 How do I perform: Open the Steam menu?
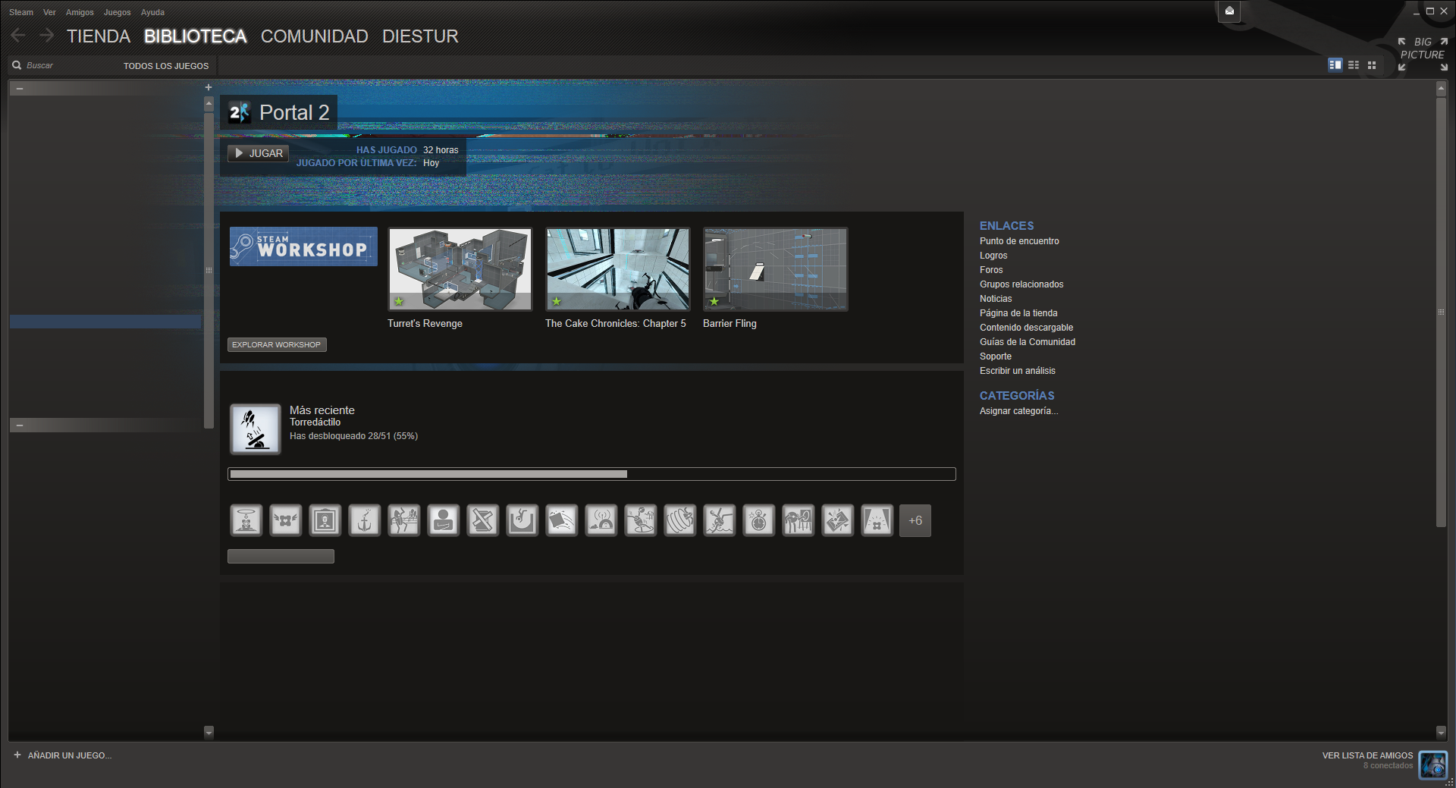coord(21,12)
